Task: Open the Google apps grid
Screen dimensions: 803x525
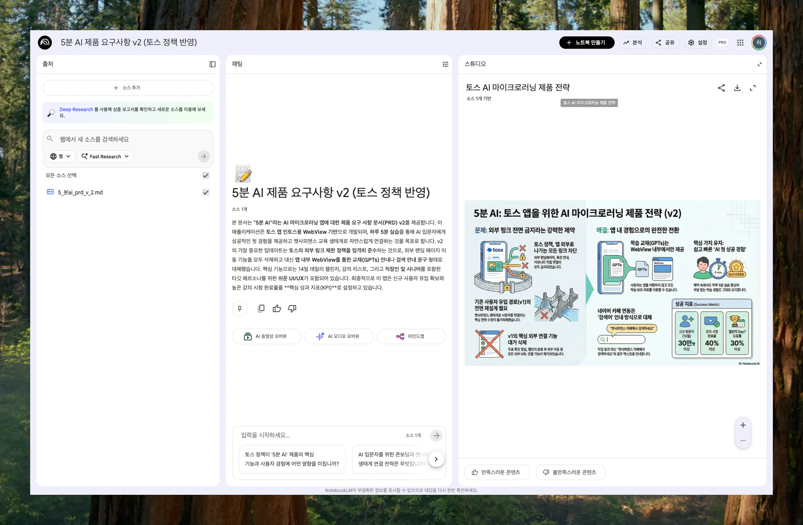Action: (x=740, y=43)
